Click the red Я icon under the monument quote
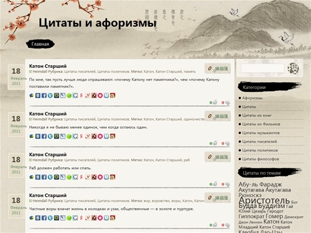This screenshot has width=311, height=233. (x=81, y=96)
